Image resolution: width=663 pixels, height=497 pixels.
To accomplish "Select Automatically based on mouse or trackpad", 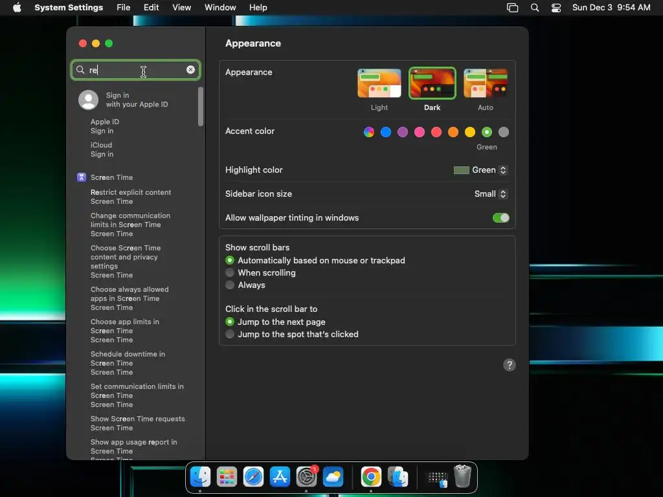I will (x=230, y=260).
